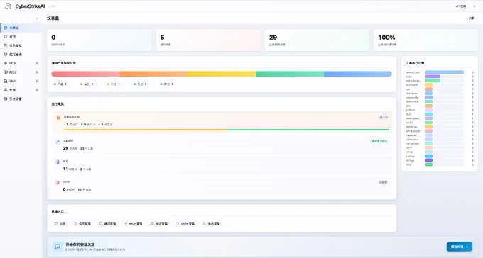Click the enabled badge on the Skills row
483x258 pixels.
click(x=383, y=182)
